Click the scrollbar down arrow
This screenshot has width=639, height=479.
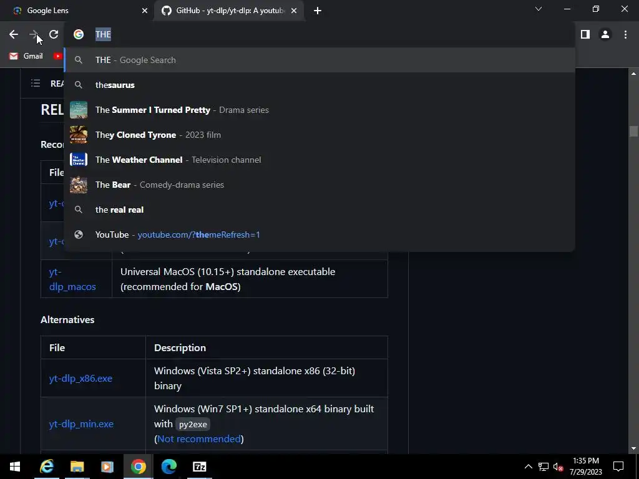633,448
